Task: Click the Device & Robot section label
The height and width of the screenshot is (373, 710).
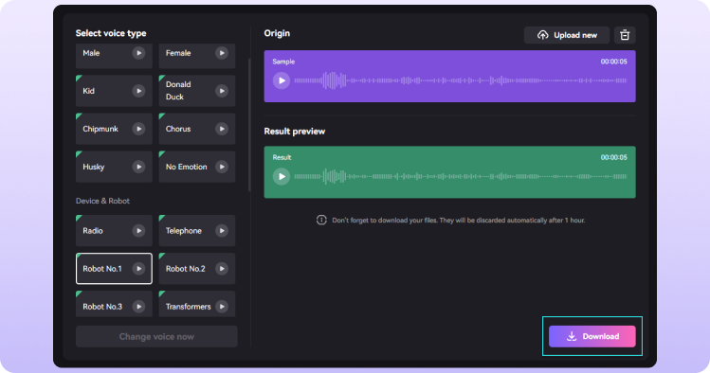Action: (x=102, y=201)
